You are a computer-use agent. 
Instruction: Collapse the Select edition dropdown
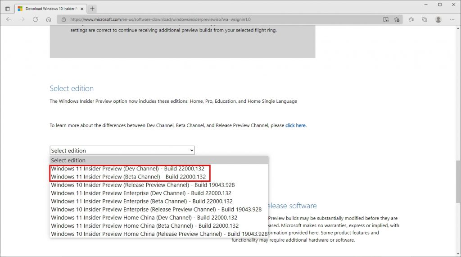(122, 151)
